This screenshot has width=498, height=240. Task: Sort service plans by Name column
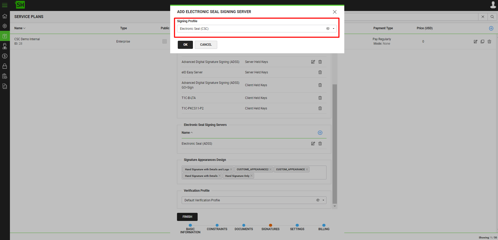(20, 28)
